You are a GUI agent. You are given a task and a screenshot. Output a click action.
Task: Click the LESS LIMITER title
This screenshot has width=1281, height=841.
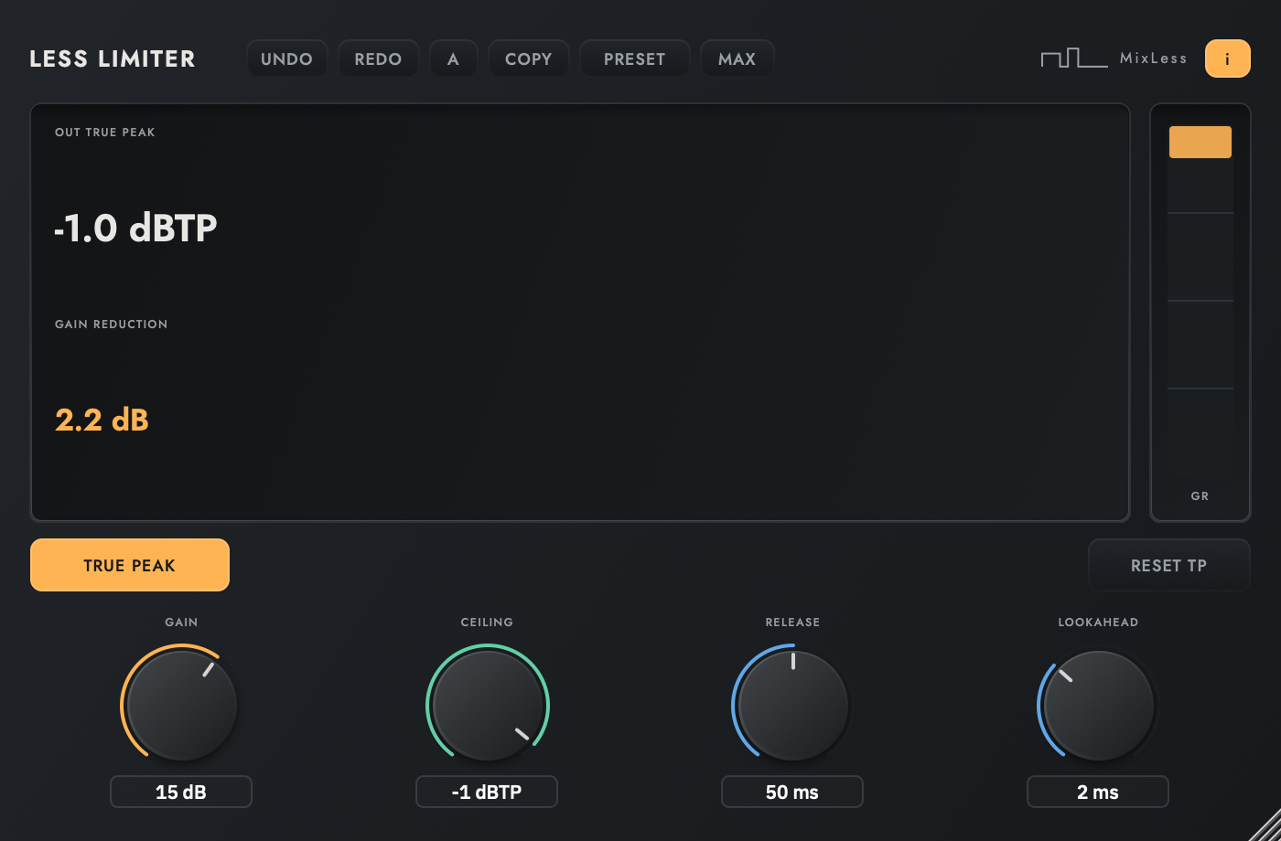click(x=113, y=59)
